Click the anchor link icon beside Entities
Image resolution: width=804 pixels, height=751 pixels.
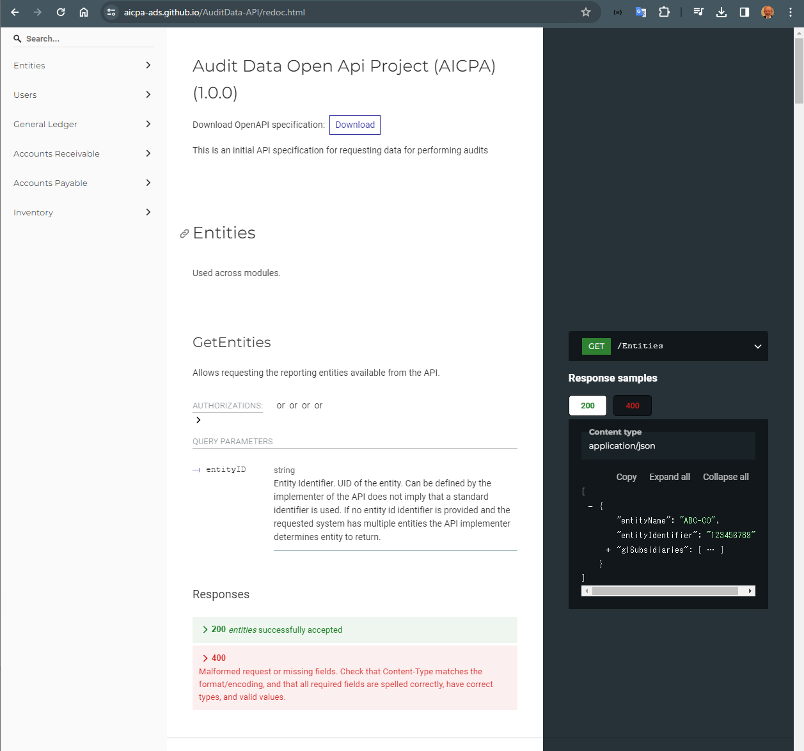coord(184,234)
